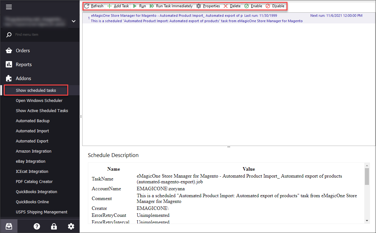The image size is (376, 233).
Task: Open help question mark icon
Action: [x=37, y=226]
